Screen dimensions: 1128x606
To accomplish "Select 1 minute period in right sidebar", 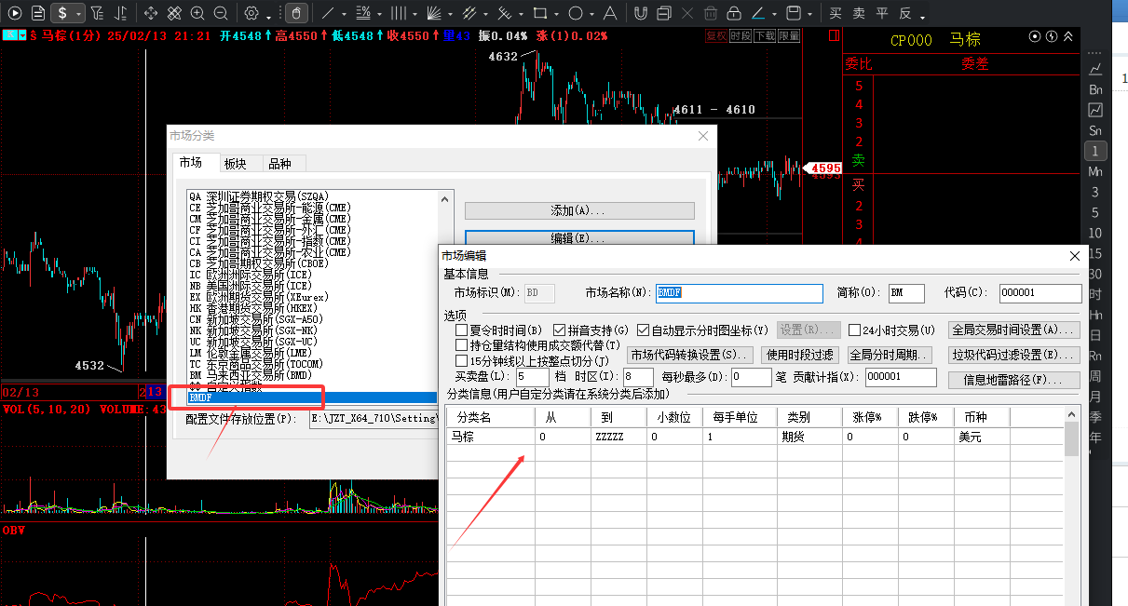I will (x=1095, y=151).
